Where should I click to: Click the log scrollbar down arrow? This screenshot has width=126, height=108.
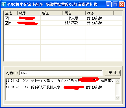118,98
